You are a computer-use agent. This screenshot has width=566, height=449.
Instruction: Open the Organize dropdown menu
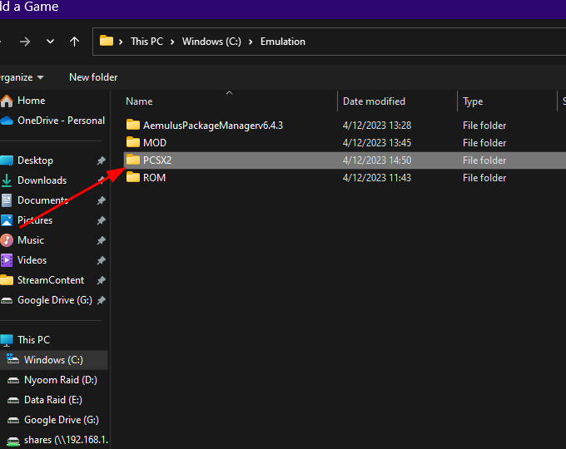pyautogui.click(x=22, y=77)
